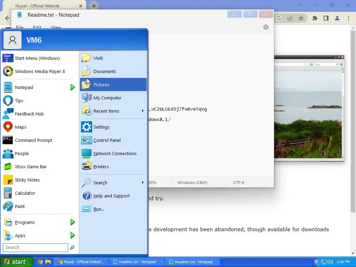Viewport: 356px width, 267px height.
Task: Open Feedback Hub
Action: (40, 114)
